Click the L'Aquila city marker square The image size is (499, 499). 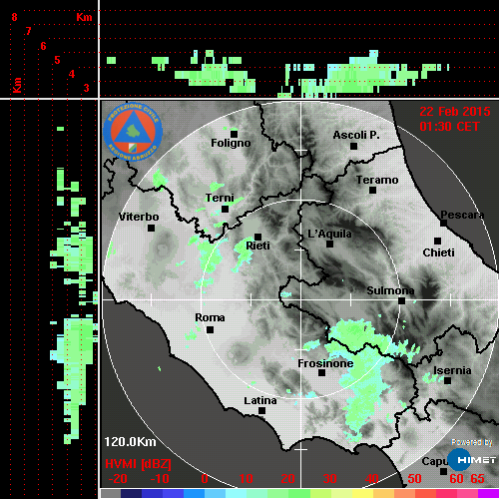coord(329,245)
